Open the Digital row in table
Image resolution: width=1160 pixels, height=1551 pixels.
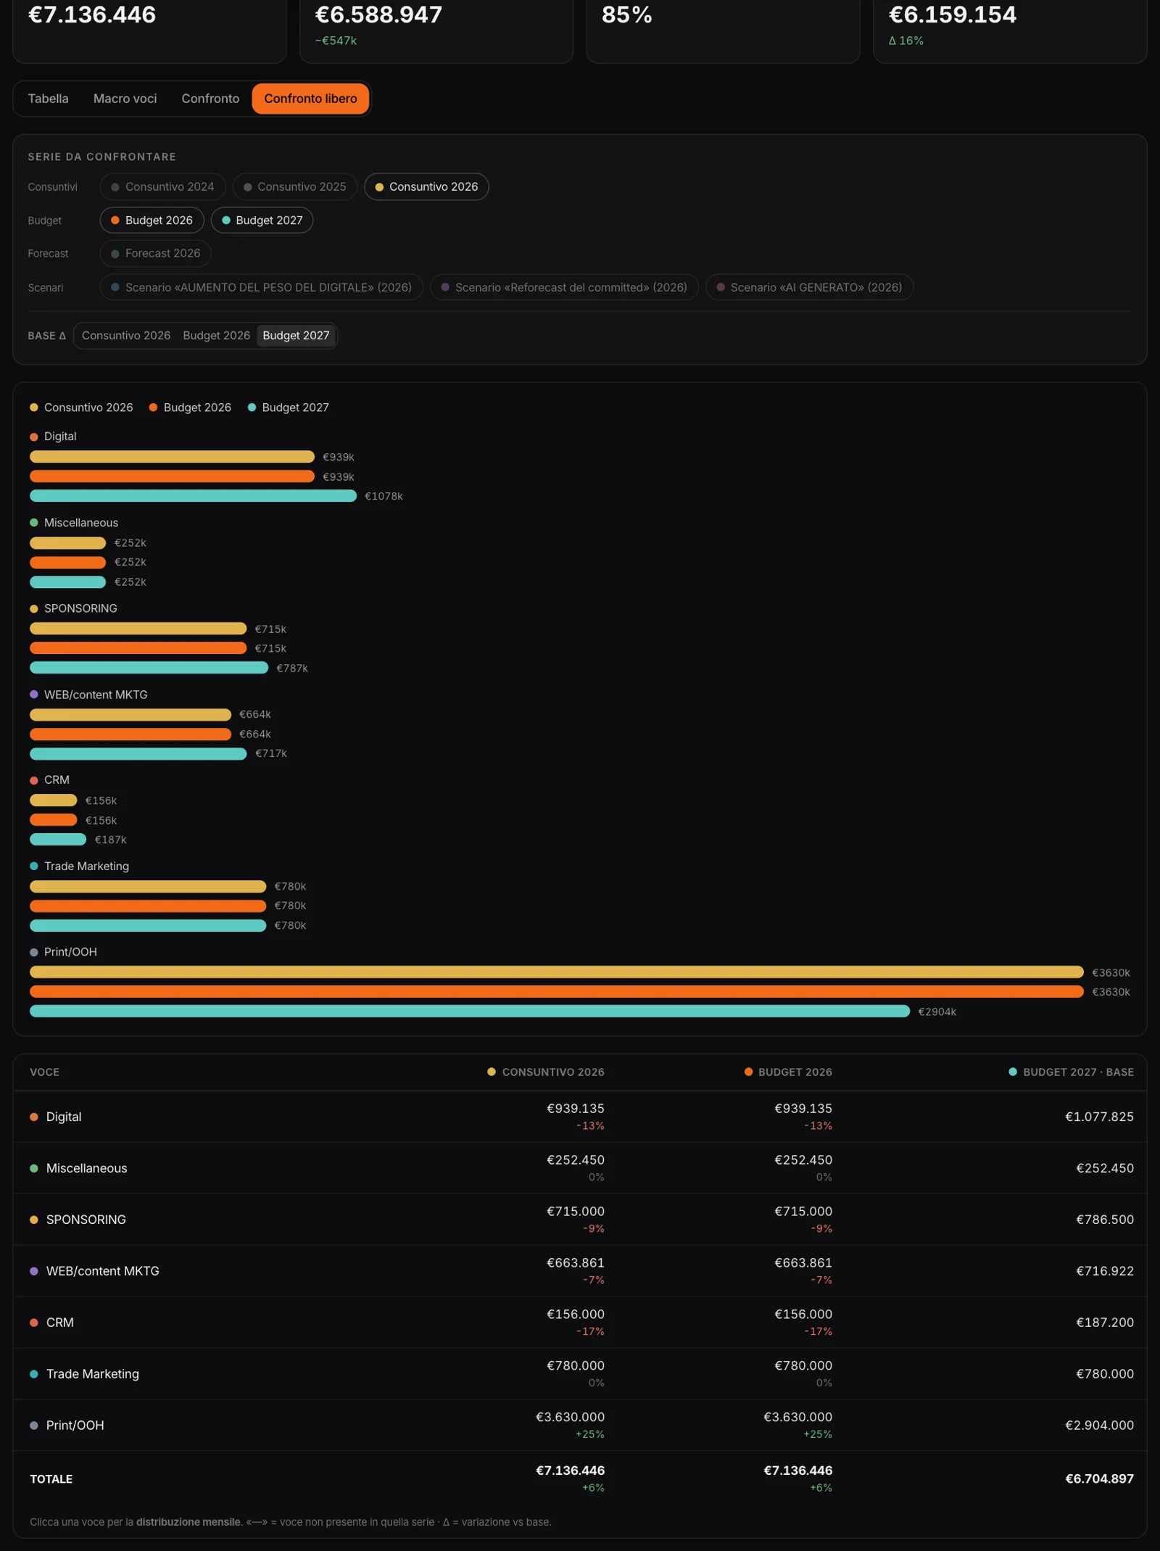tap(580, 1117)
